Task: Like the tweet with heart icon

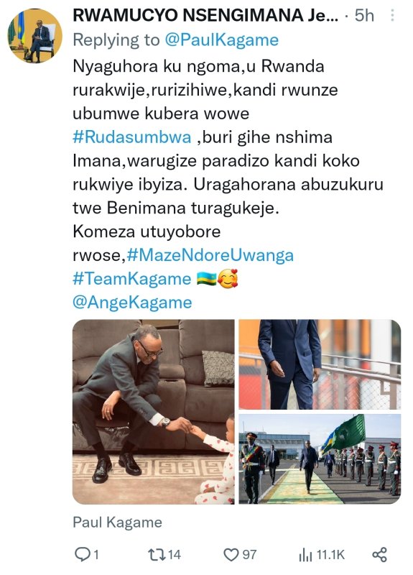Action: (x=231, y=554)
